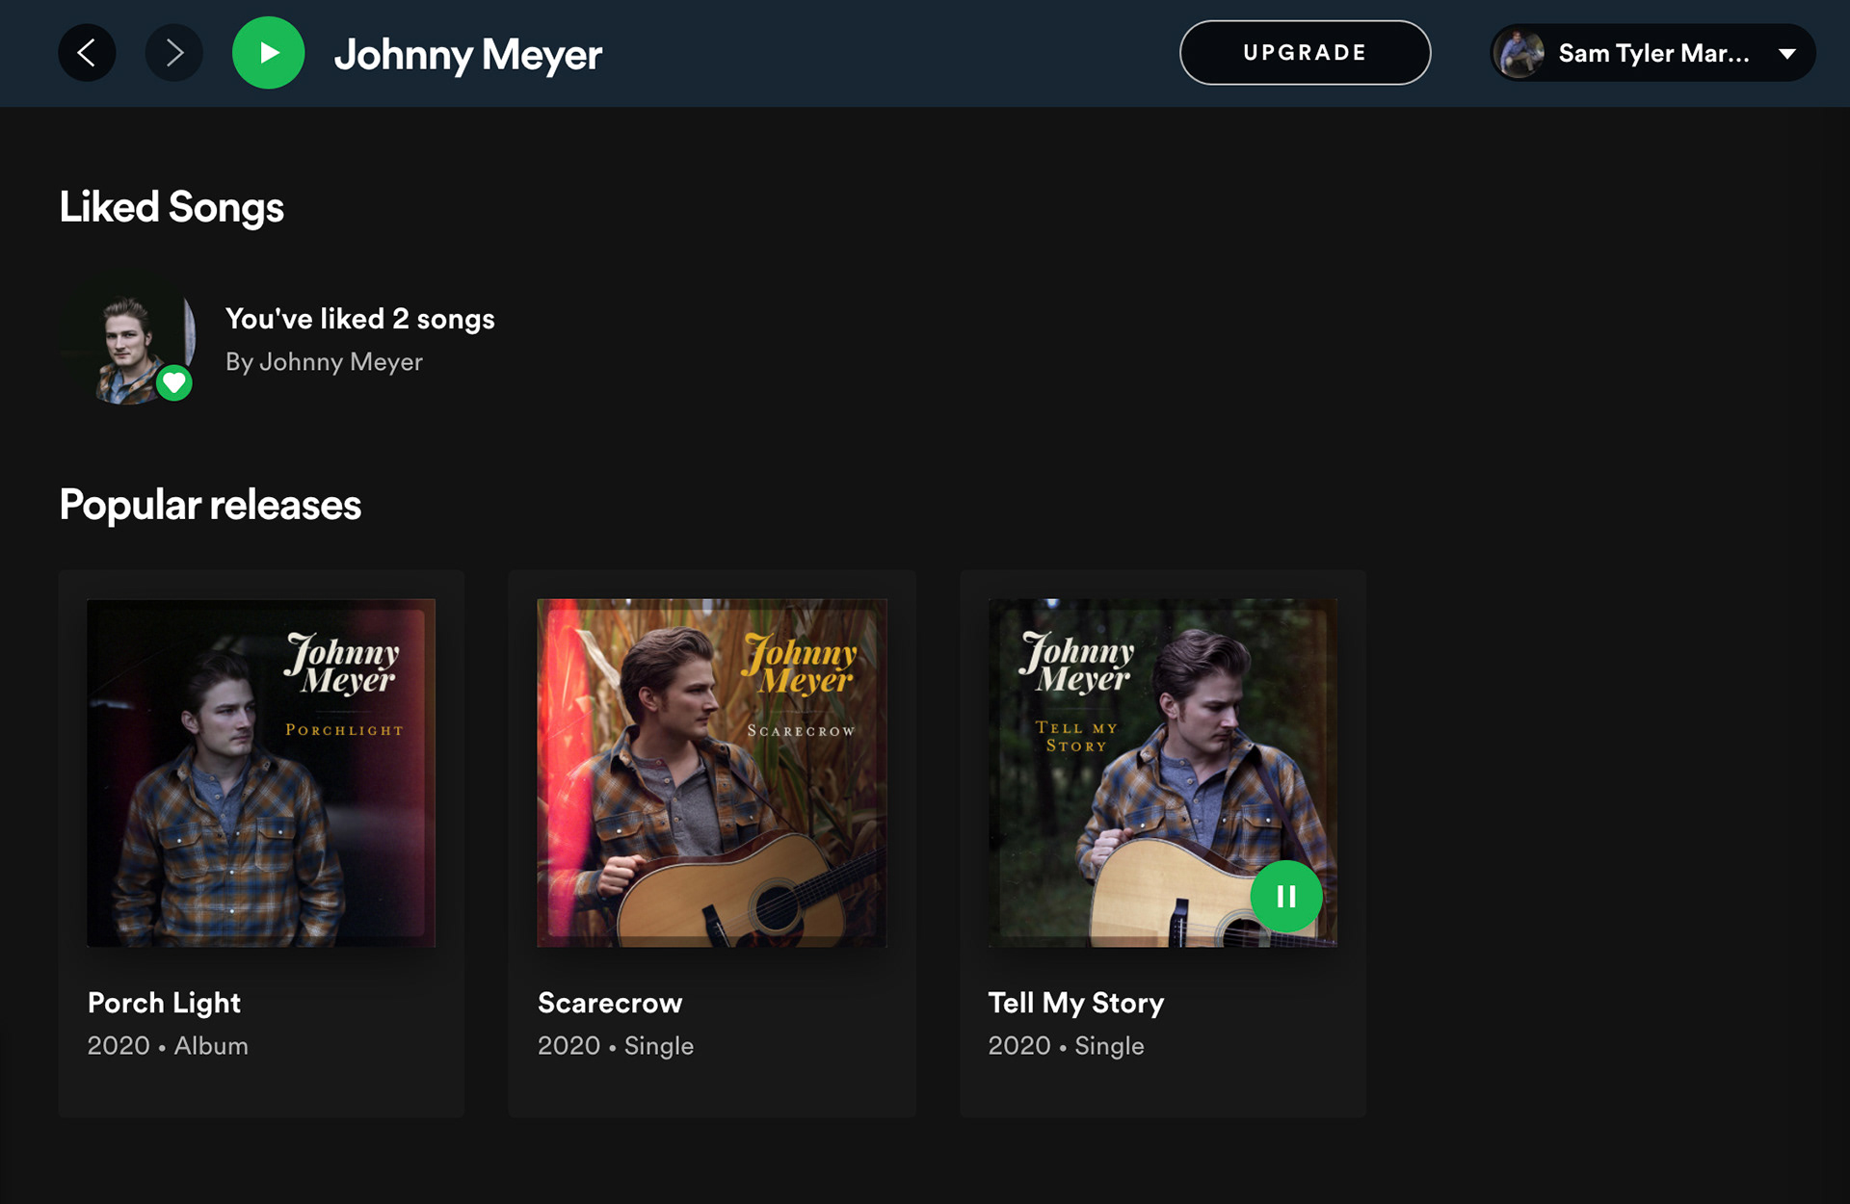
Task: Click the Johnny Meyer artist name header
Action: tap(467, 55)
